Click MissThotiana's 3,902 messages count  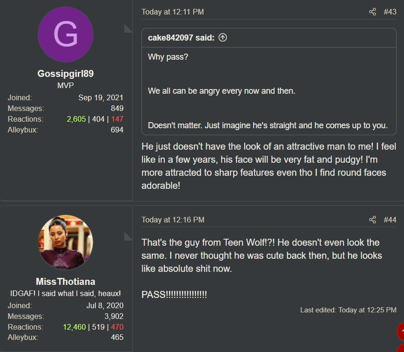coord(114,316)
